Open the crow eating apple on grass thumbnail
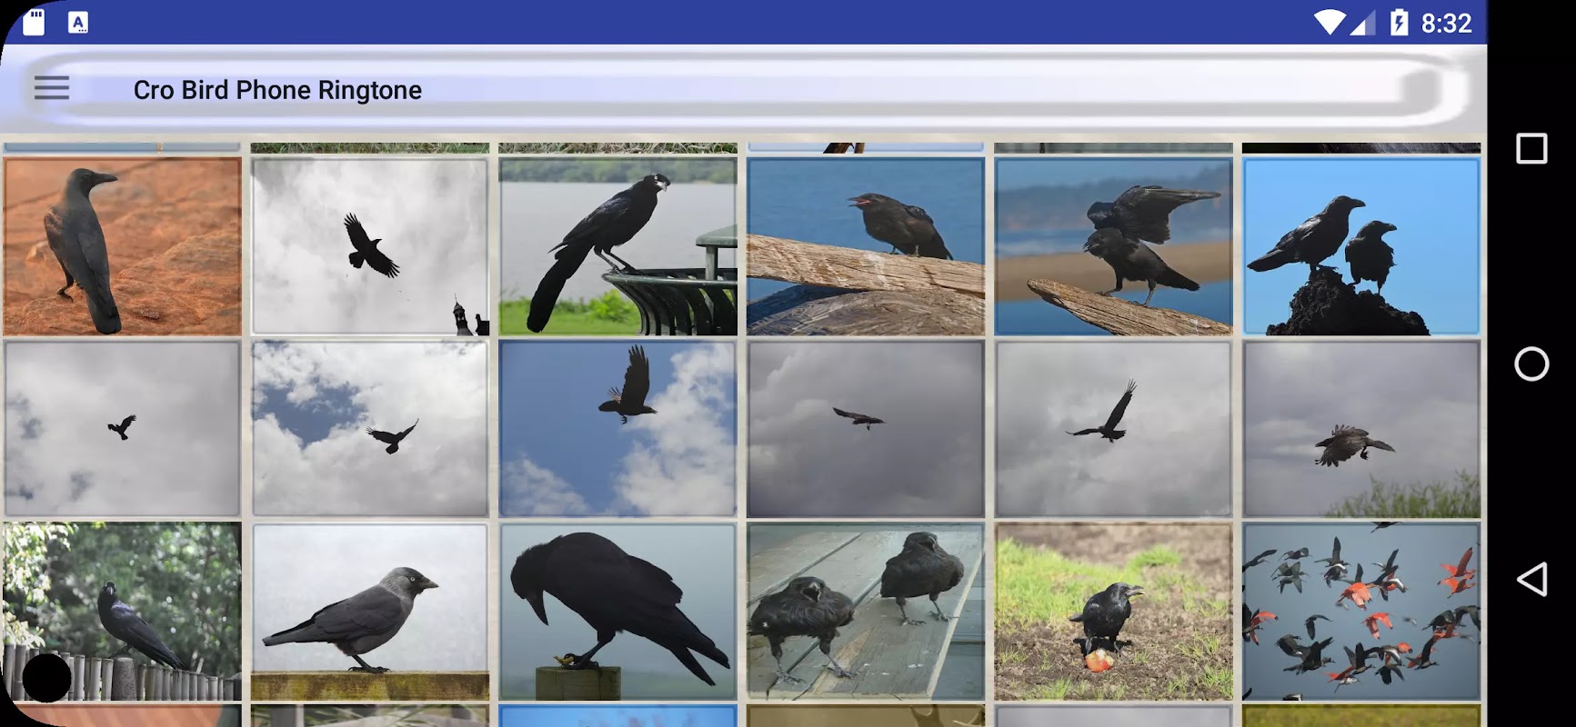 1113,612
